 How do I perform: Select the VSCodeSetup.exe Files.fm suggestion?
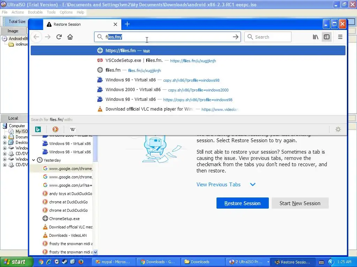click(x=188, y=60)
